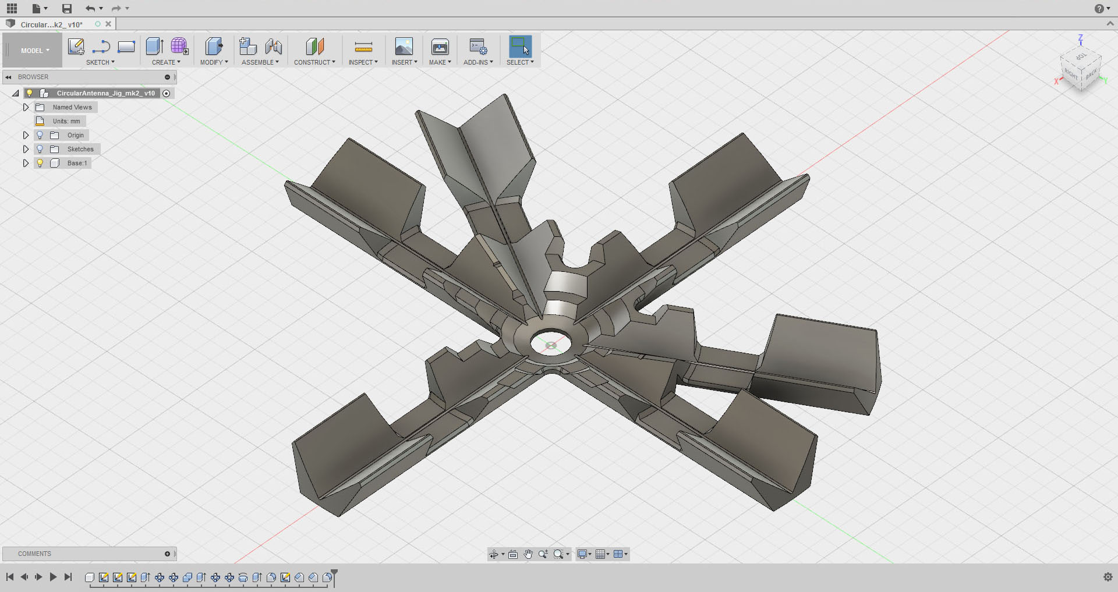Start Create Sketch tool
The width and height of the screenshot is (1118, 592).
coord(76,46)
